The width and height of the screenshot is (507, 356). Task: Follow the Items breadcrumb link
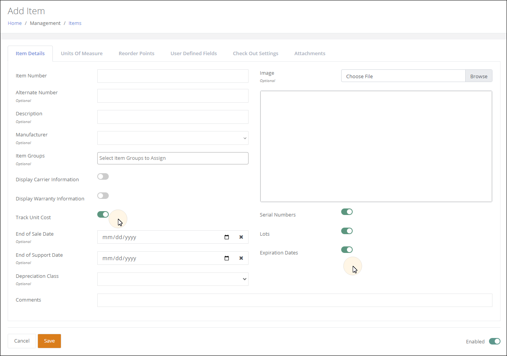point(75,23)
